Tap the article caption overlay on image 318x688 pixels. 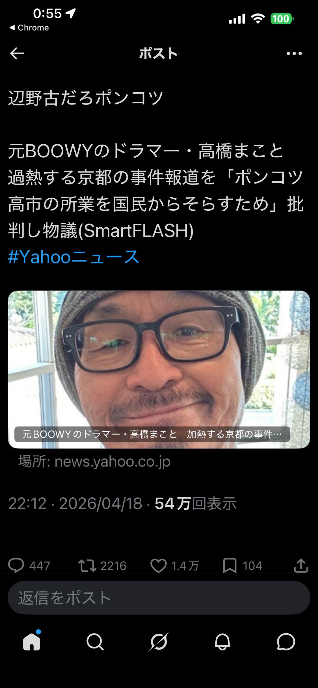pos(152,434)
